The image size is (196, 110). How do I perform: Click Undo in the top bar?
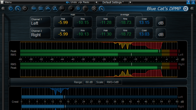pos(71,2)
